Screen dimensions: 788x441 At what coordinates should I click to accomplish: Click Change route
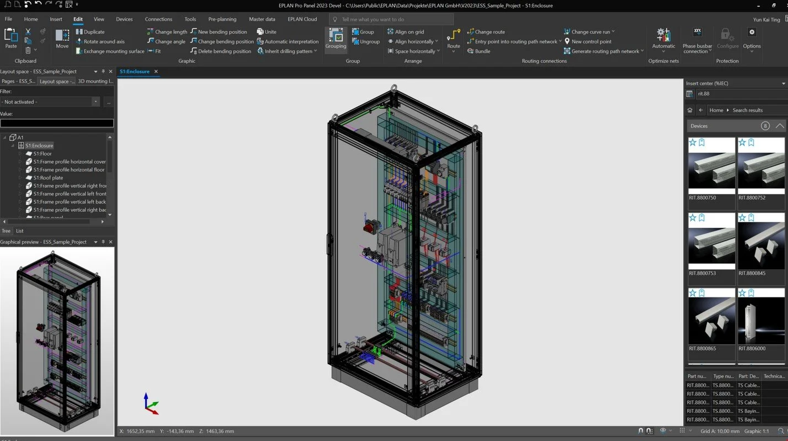[486, 32]
